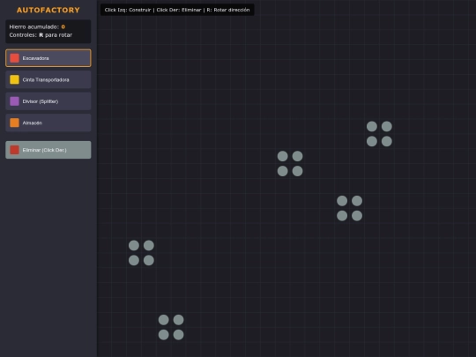
Task: Click the Hierro acumulado counter
Action: click(37, 26)
